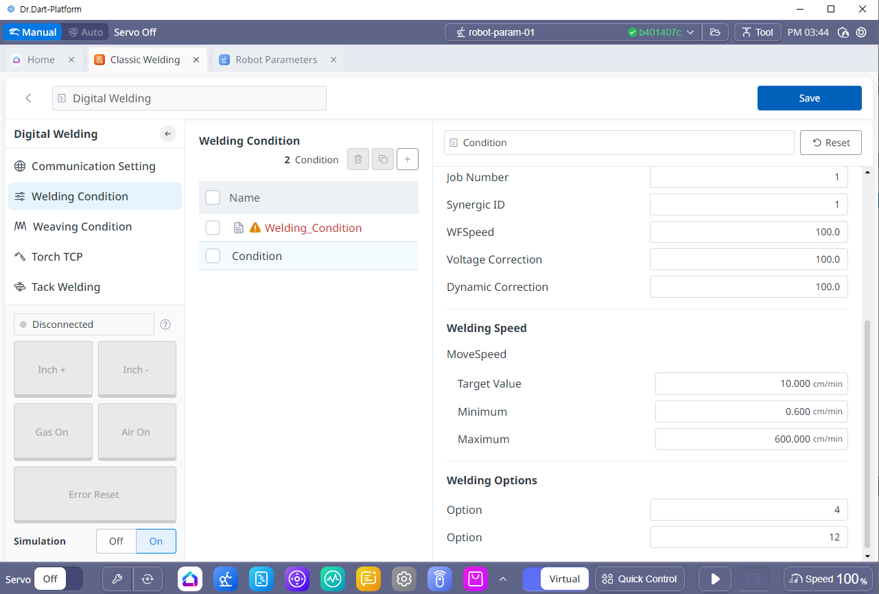Expand the bottom dock up chevron
Viewport: 879px width, 594px height.
tap(503, 579)
